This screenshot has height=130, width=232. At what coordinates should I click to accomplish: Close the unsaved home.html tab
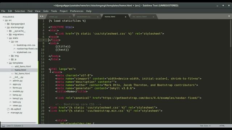pos(125,17)
